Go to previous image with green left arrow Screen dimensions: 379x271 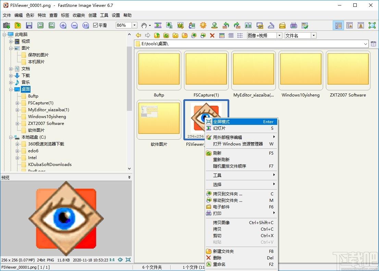tap(40, 25)
